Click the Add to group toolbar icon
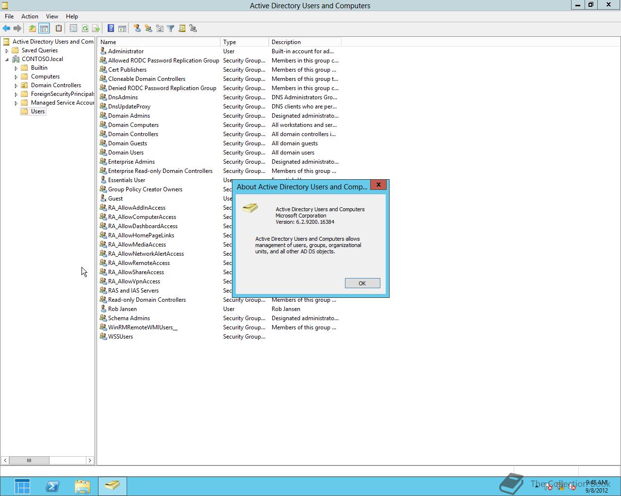 pyautogui.click(x=193, y=29)
